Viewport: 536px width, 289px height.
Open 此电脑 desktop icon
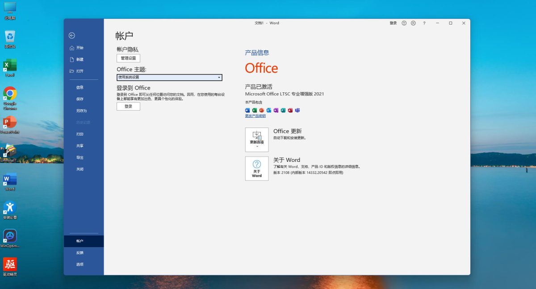(10, 11)
